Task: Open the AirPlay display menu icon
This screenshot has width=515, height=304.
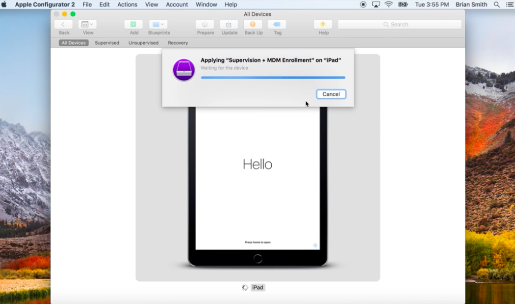Action: click(376, 5)
